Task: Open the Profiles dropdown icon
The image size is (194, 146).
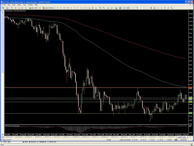Action: click(7, 8)
